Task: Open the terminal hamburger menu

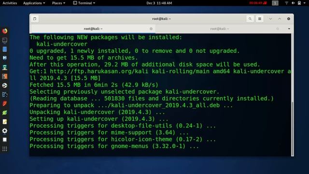Action: 260,19
